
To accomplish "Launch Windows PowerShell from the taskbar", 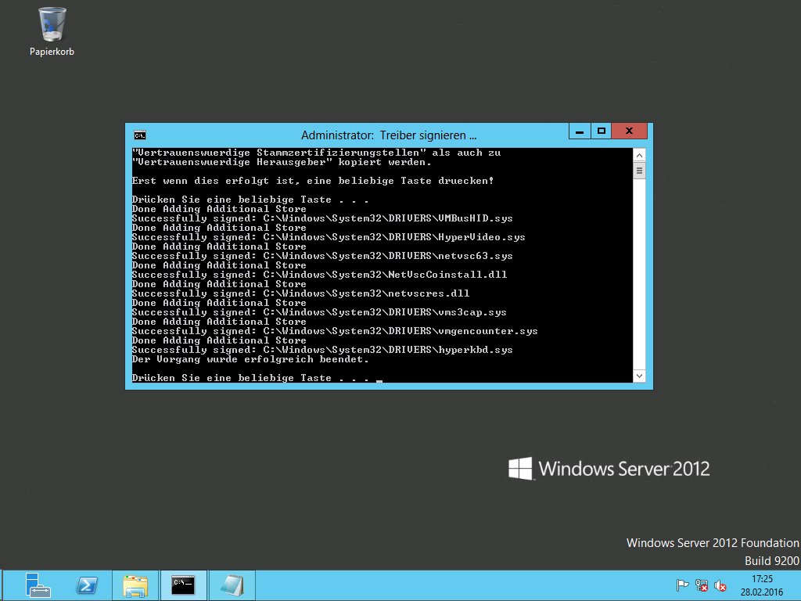I will [86, 585].
